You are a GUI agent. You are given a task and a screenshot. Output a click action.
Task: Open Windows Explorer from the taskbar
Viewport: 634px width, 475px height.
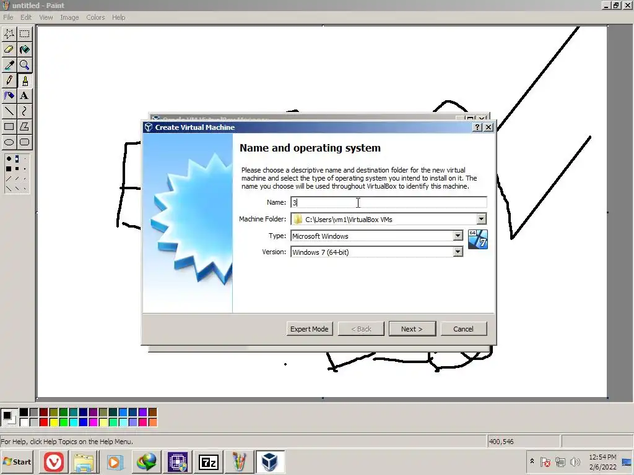click(x=84, y=461)
